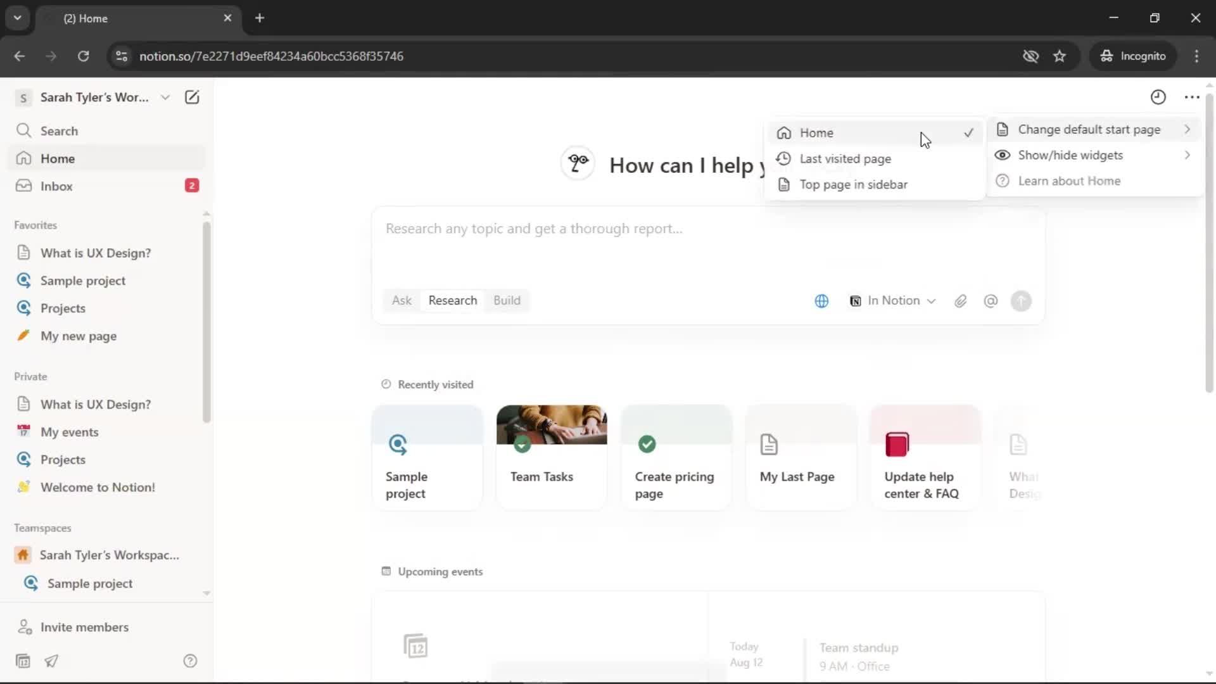This screenshot has height=684, width=1216.
Task: Open My new page in Favorites
Action: pyautogui.click(x=106, y=336)
